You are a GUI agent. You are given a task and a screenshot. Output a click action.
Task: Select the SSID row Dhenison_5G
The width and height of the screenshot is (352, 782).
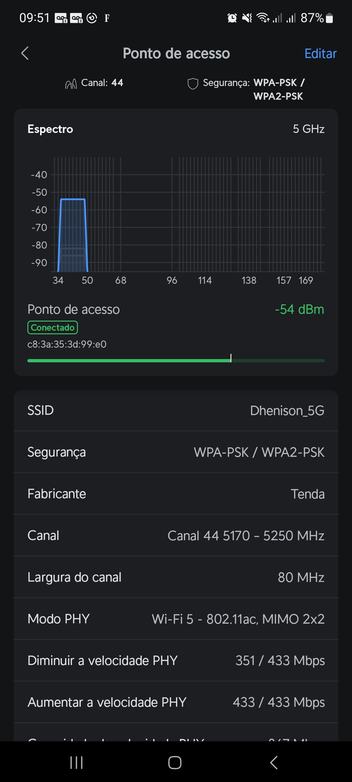coord(176,411)
